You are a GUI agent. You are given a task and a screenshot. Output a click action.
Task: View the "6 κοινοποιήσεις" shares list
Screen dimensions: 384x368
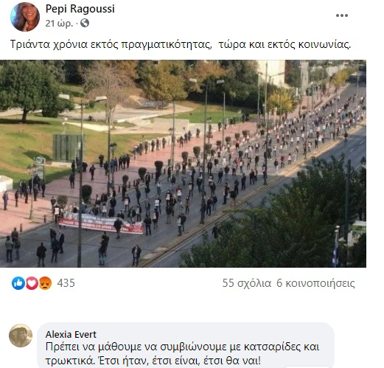point(315,283)
